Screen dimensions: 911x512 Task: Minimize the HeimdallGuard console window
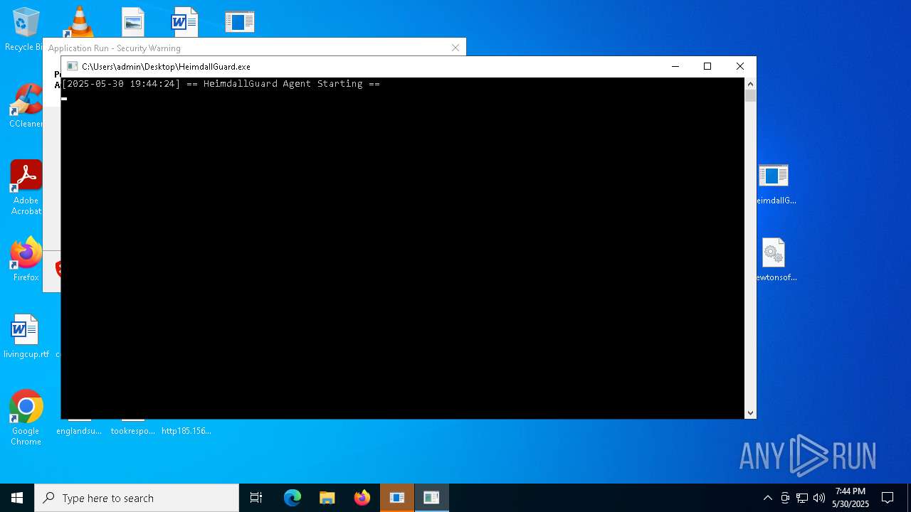click(x=675, y=66)
